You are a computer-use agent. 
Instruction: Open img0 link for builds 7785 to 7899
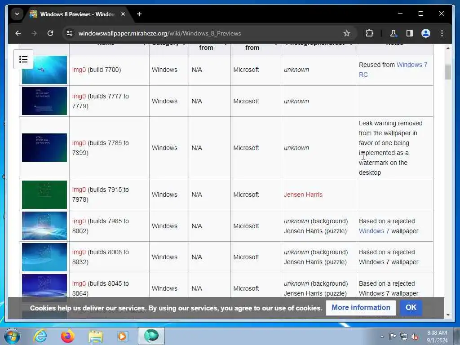pyautogui.click(x=79, y=143)
